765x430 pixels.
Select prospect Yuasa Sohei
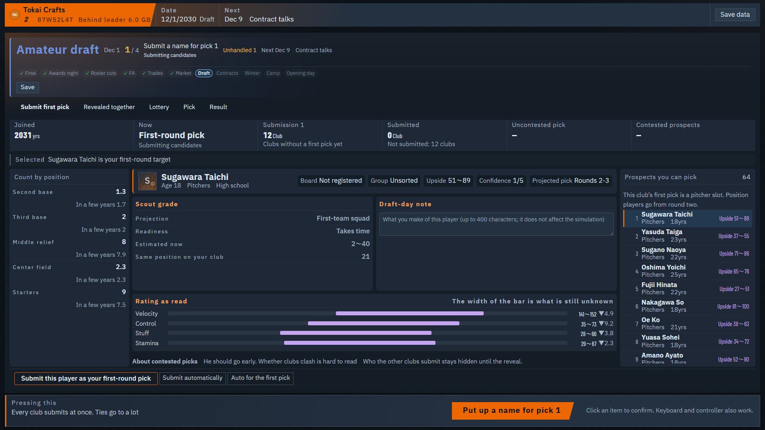[x=688, y=341]
